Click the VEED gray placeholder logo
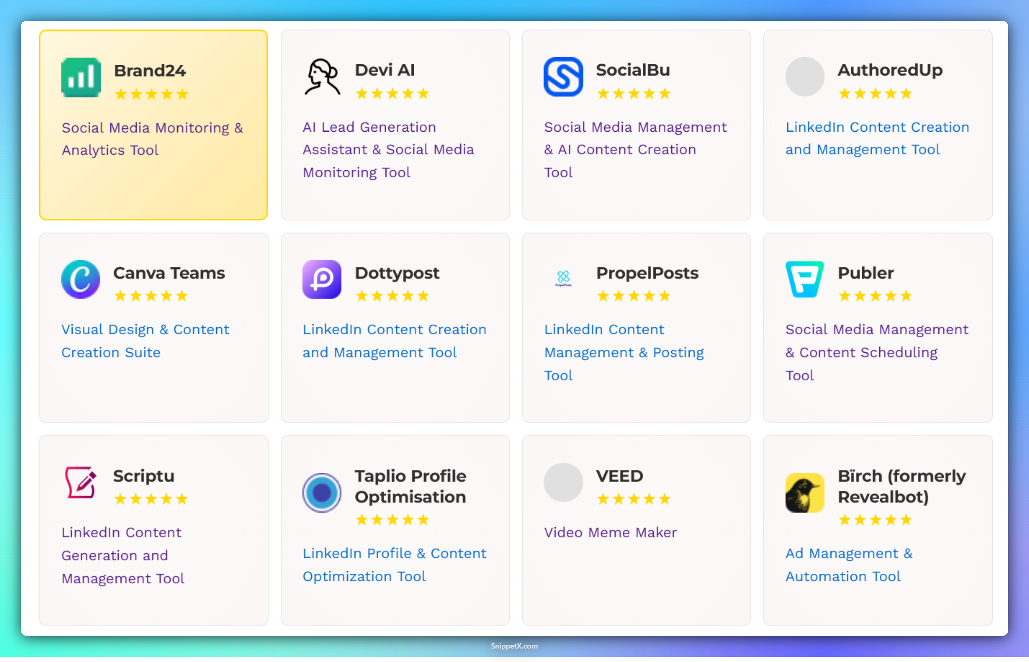This screenshot has height=662, width=1029. 563,483
